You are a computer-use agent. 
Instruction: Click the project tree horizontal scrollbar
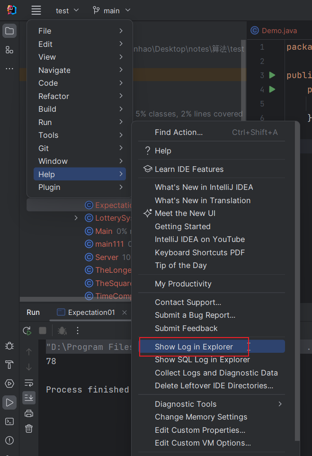pyautogui.click(x=76, y=299)
